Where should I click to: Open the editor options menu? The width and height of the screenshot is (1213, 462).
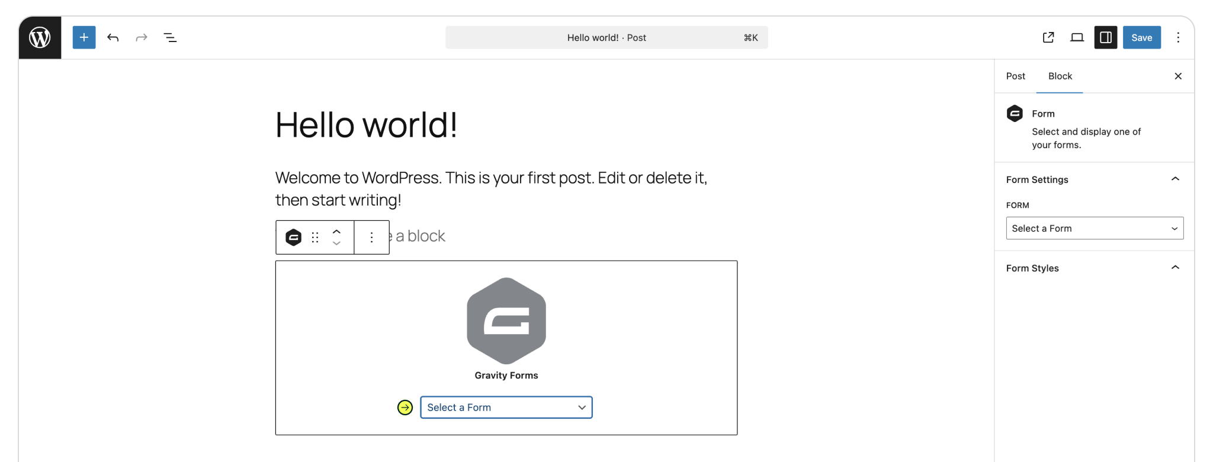pyautogui.click(x=1178, y=37)
